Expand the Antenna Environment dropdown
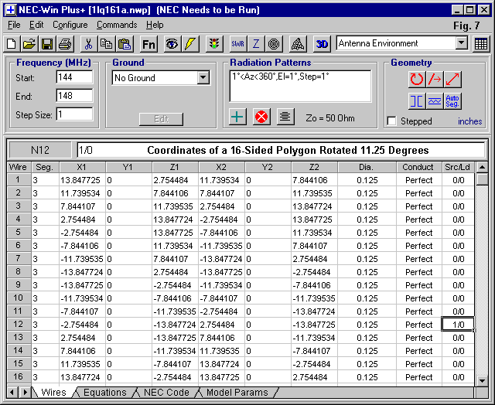495x405 pixels. (461, 43)
